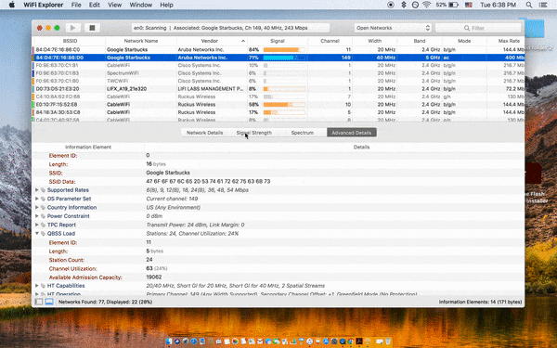Open the Wi-Fi status menu icon

[427, 5]
